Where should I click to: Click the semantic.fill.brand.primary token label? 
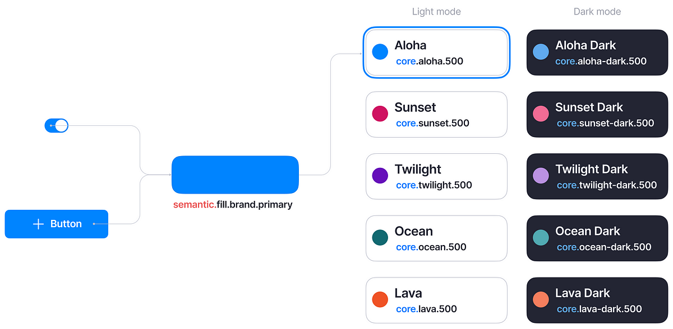pyautogui.click(x=233, y=205)
